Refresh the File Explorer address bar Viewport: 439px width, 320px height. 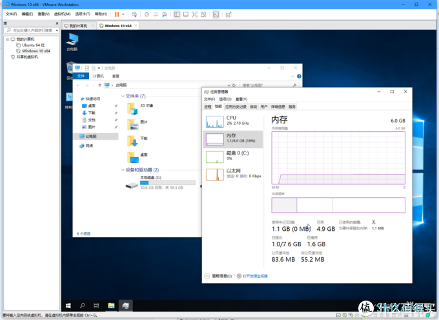coord(234,85)
